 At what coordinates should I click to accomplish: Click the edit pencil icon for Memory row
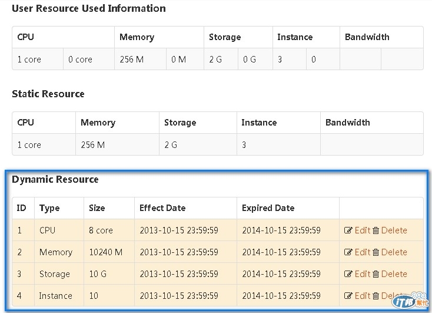(x=348, y=252)
